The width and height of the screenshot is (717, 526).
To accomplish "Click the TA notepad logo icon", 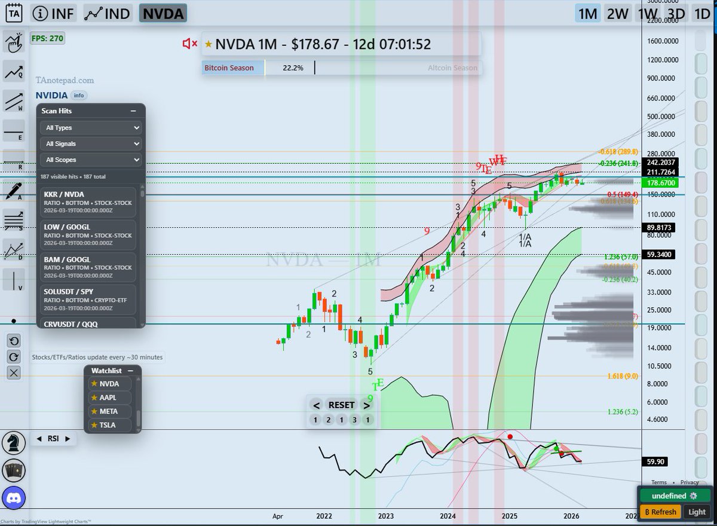I will click(x=13, y=13).
